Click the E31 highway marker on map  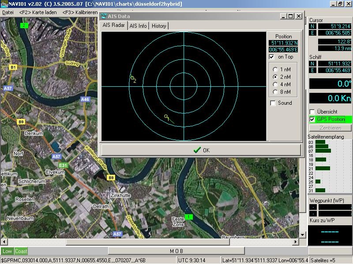pos(64,165)
